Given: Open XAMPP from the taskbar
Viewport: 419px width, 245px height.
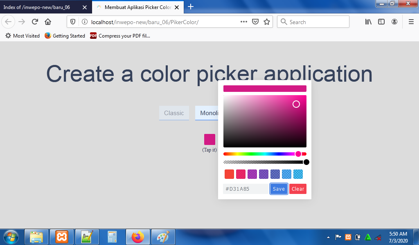Looking at the screenshot, I should point(62,237).
